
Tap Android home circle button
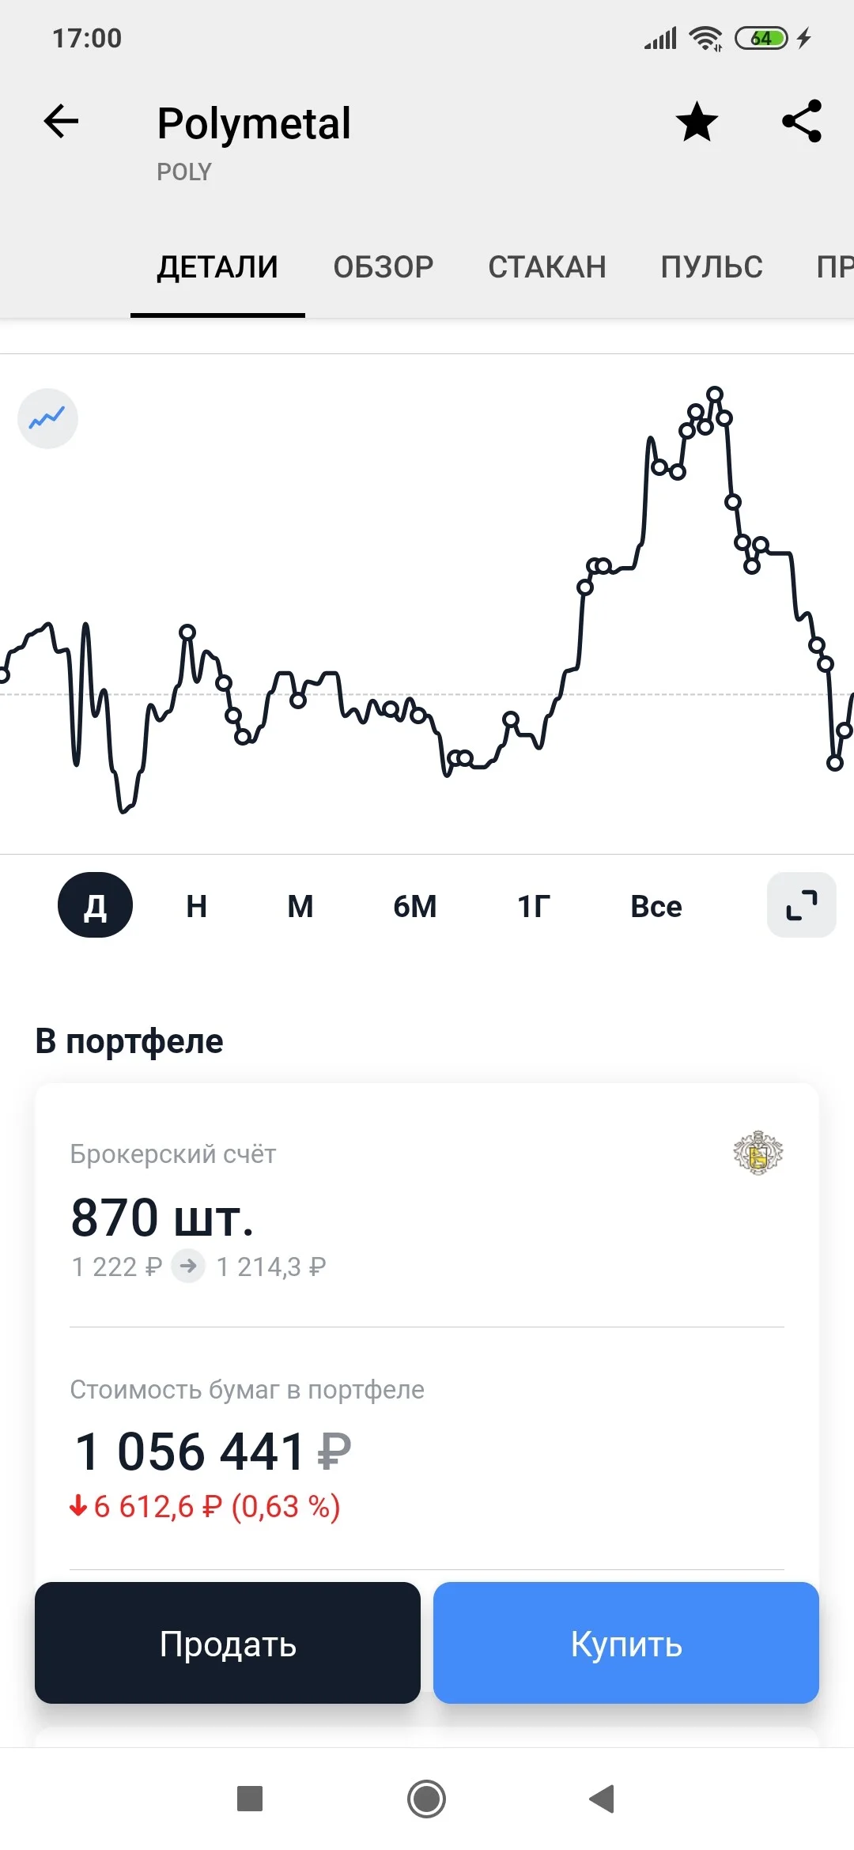[x=427, y=1799]
